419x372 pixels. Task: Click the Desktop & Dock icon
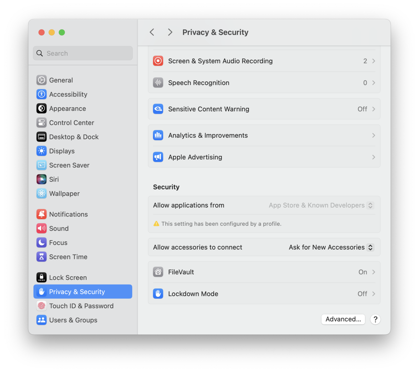pyautogui.click(x=41, y=137)
